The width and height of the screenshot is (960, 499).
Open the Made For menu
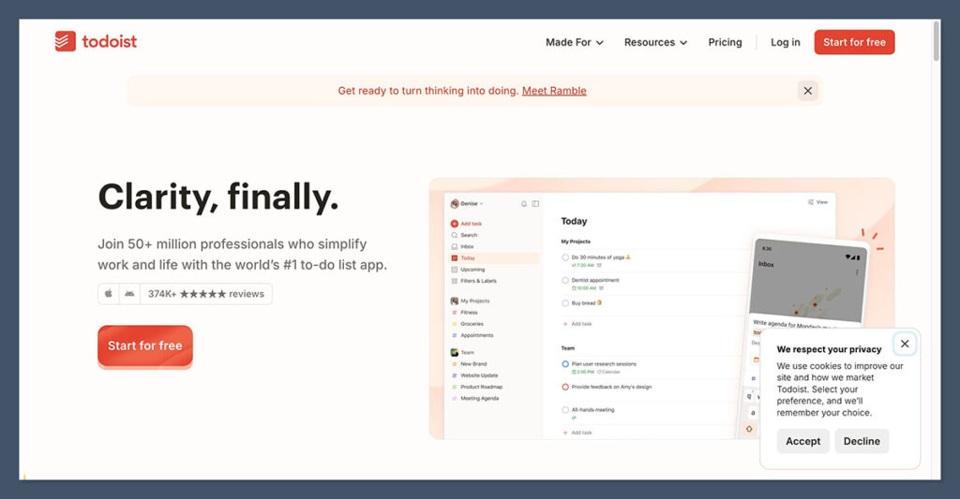(x=575, y=42)
